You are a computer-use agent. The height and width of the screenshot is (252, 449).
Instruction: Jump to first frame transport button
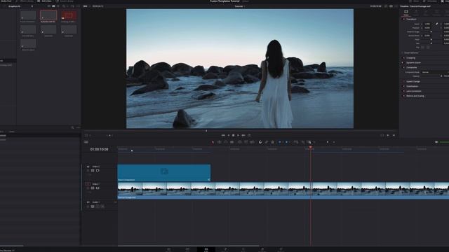(x=223, y=135)
